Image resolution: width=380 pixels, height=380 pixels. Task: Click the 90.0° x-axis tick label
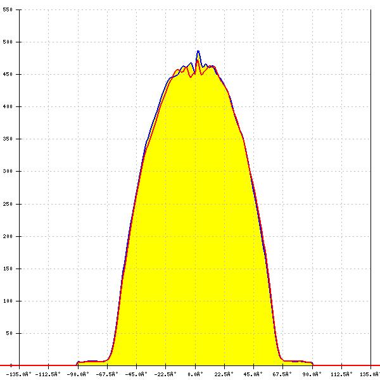click(x=312, y=374)
